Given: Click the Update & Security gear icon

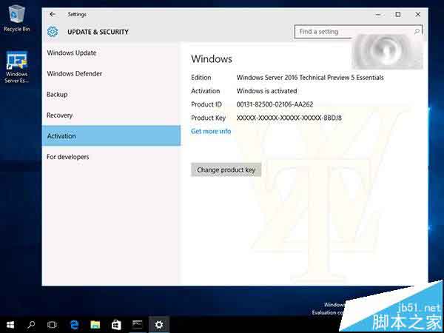Looking at the screenshot, I should (x=53, y=32).
